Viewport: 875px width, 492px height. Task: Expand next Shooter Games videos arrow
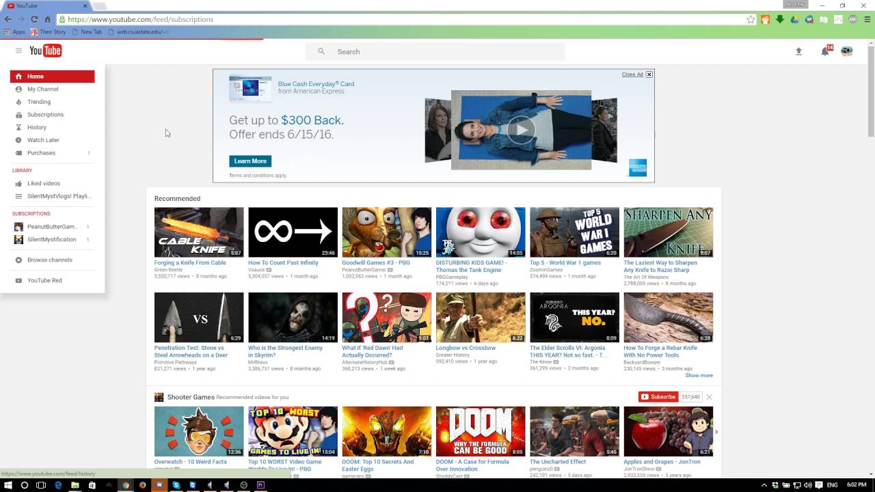pyautogui.click(x=716, y=432)
